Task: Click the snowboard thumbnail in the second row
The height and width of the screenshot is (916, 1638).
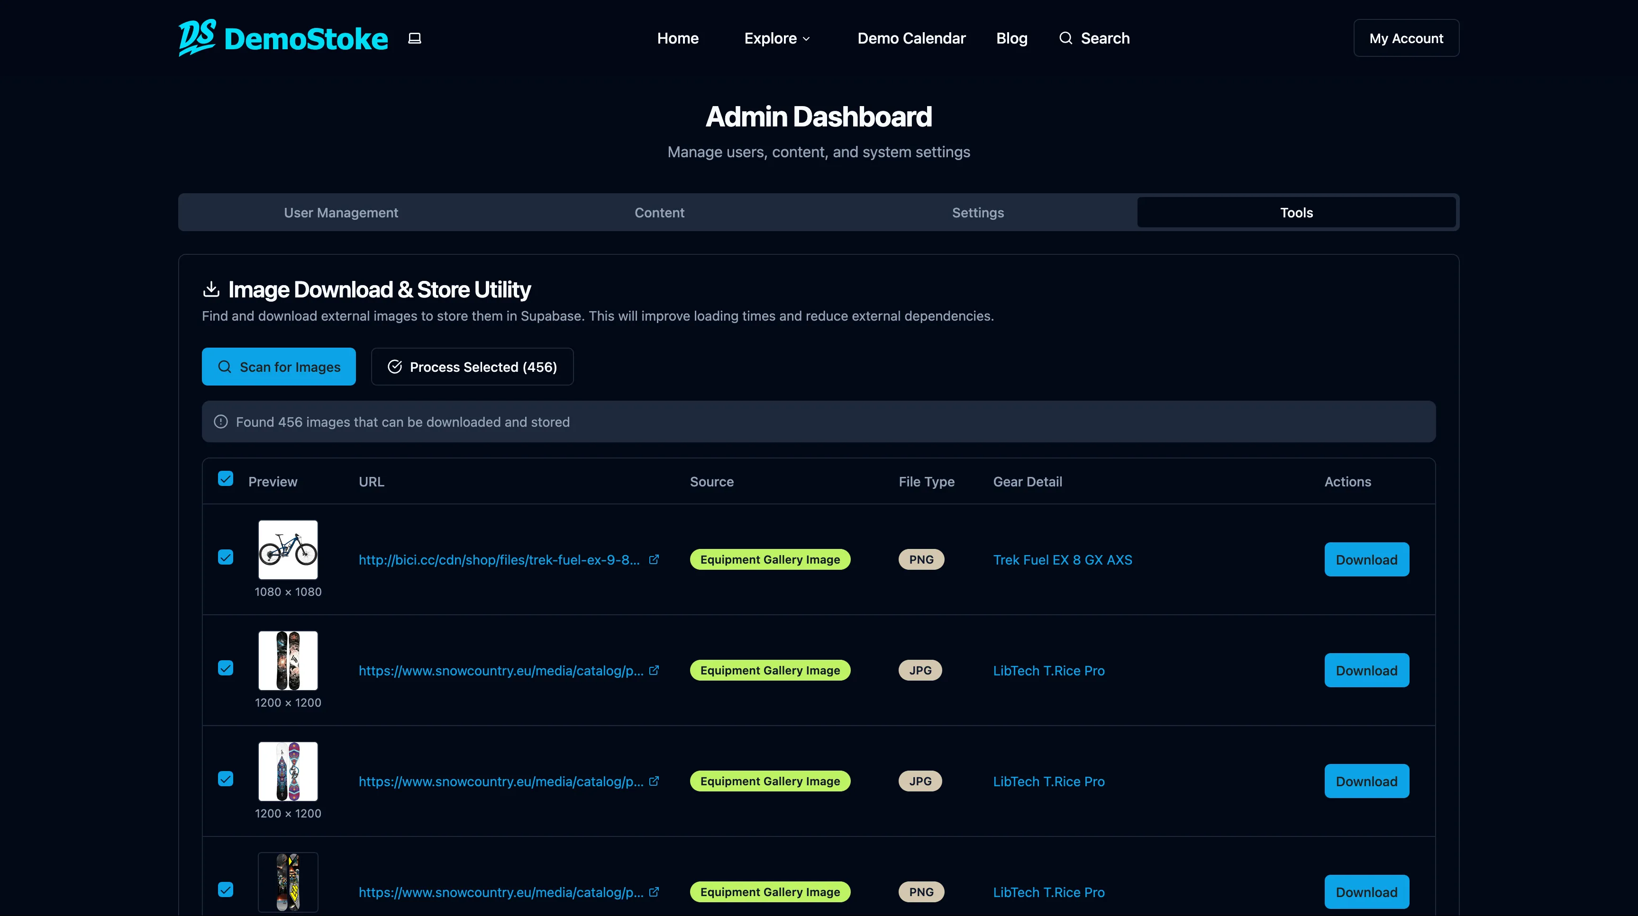Action: click(x=287, y=661)
